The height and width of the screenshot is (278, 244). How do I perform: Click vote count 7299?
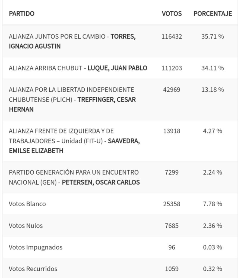pos(172,172)
